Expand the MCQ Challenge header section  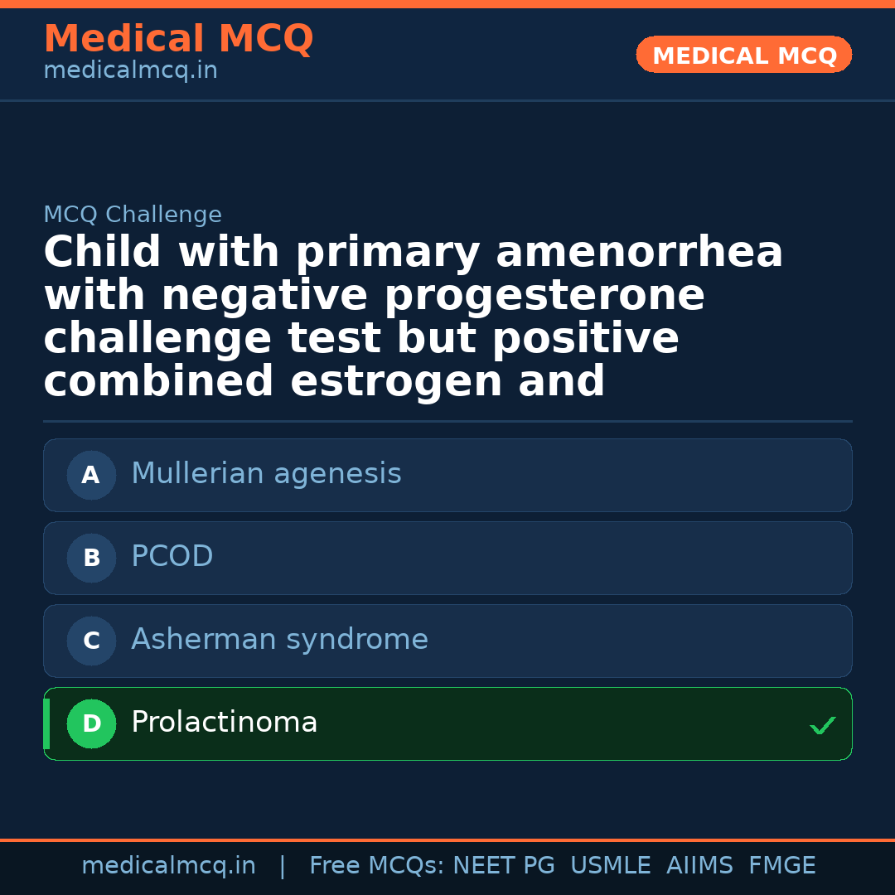pyautogui.click(x=133, y=214)
